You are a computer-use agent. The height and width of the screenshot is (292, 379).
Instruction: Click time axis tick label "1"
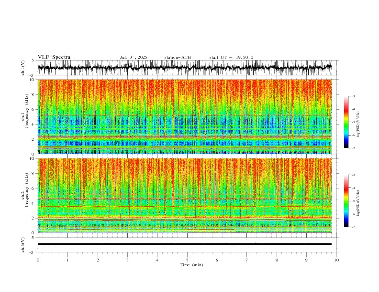pos(67,260)
